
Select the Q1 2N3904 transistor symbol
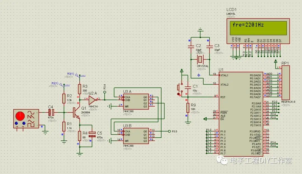coord(76,113)
